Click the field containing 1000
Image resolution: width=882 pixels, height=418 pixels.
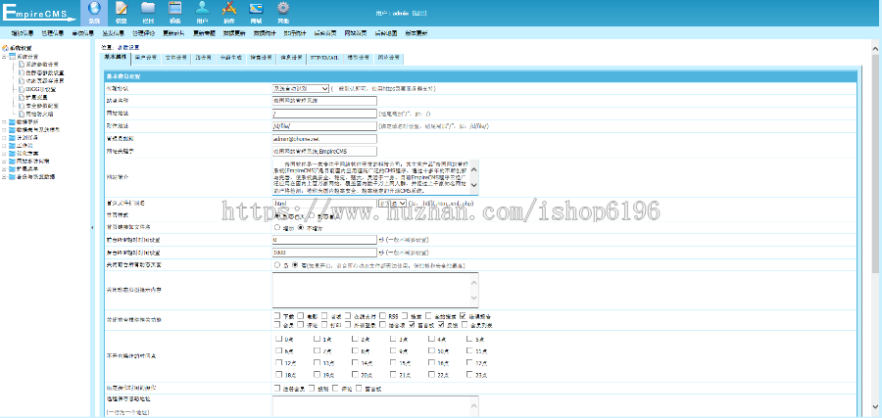324,253
